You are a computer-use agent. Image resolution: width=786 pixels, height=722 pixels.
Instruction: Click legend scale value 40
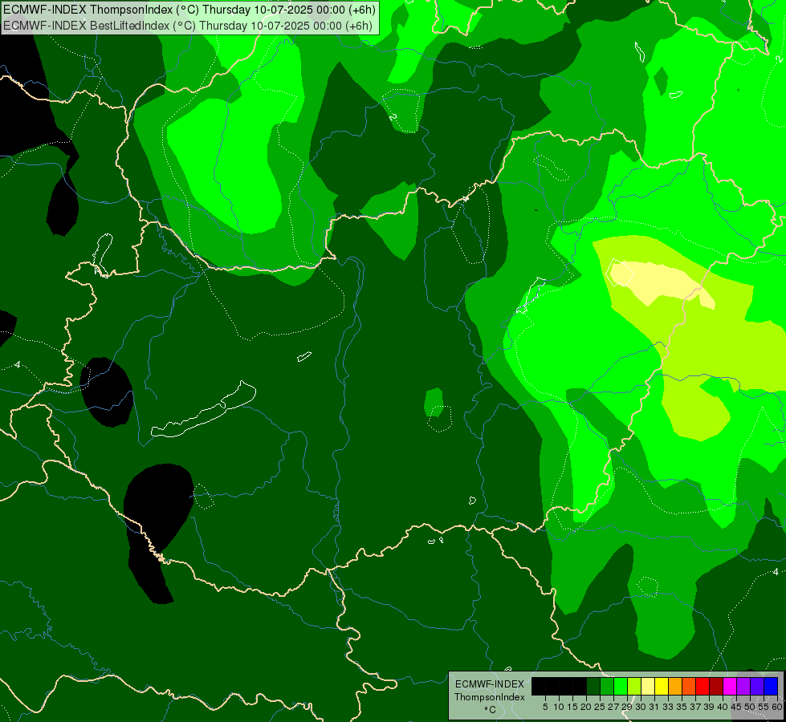click(x=723, y=707)
